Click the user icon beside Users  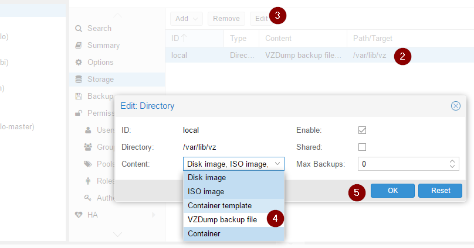[88, 130]
